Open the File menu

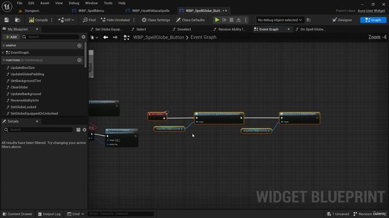pyautogui.click(x=19, y=3)
